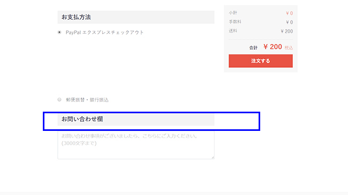Focus the お問い合わせ inquiry text area
This screenshot has height=195, width=348.
tap(136, 145)
